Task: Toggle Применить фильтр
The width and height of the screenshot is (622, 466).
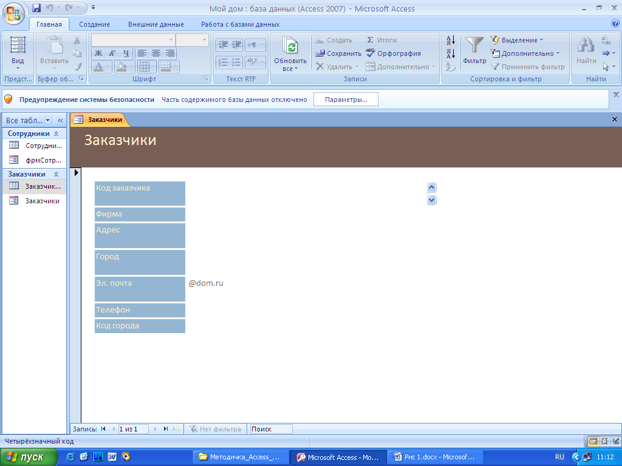Action: click(x=528, y=67)
